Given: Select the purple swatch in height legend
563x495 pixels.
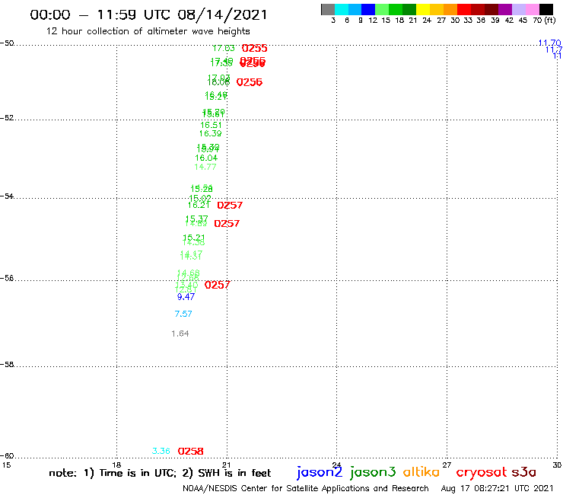Looking at the screenshot, I should [505, 9].
